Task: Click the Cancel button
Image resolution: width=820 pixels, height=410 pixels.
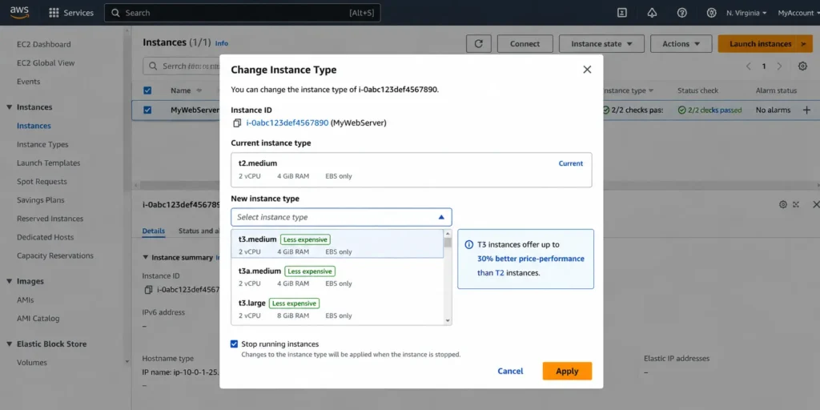Action: (x=510, y=371)
